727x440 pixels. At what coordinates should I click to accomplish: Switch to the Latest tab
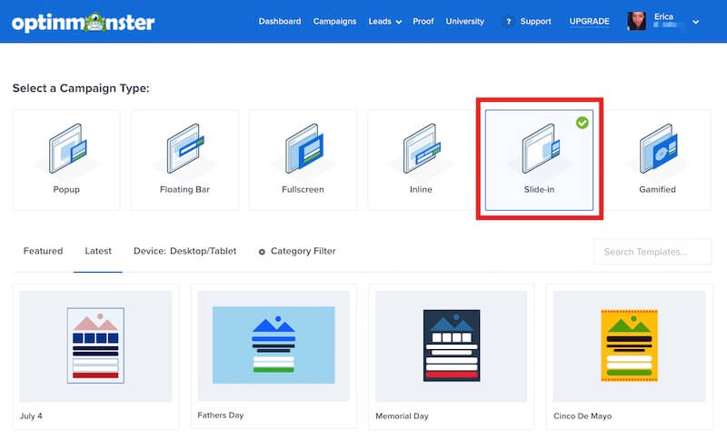pyautogui.click(x=98, y=251)
